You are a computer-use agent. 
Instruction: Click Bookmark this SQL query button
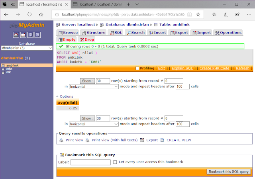[228, 172]
